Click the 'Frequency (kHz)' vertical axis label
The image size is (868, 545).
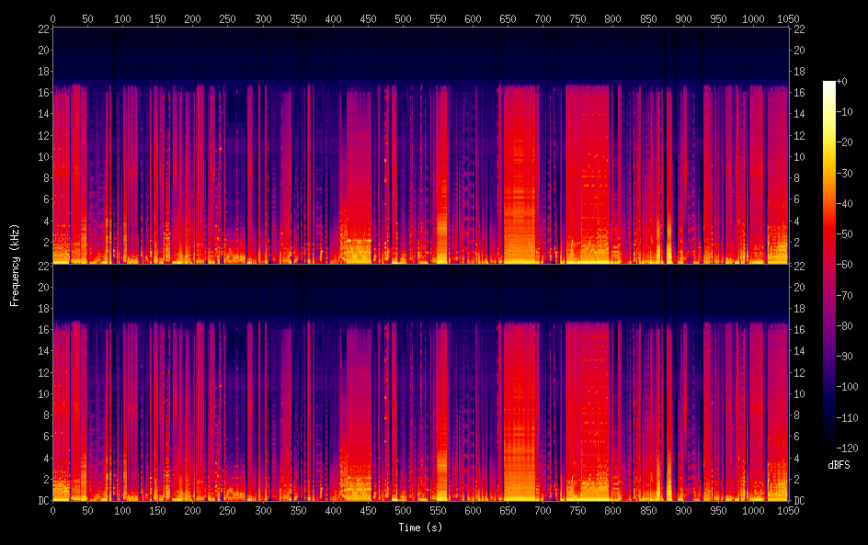click(15, 264)
